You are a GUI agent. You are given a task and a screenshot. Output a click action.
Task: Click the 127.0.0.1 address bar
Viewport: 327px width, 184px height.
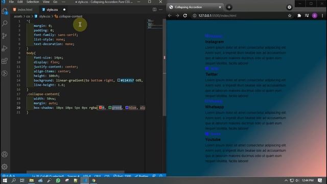[x=239, y=16]
